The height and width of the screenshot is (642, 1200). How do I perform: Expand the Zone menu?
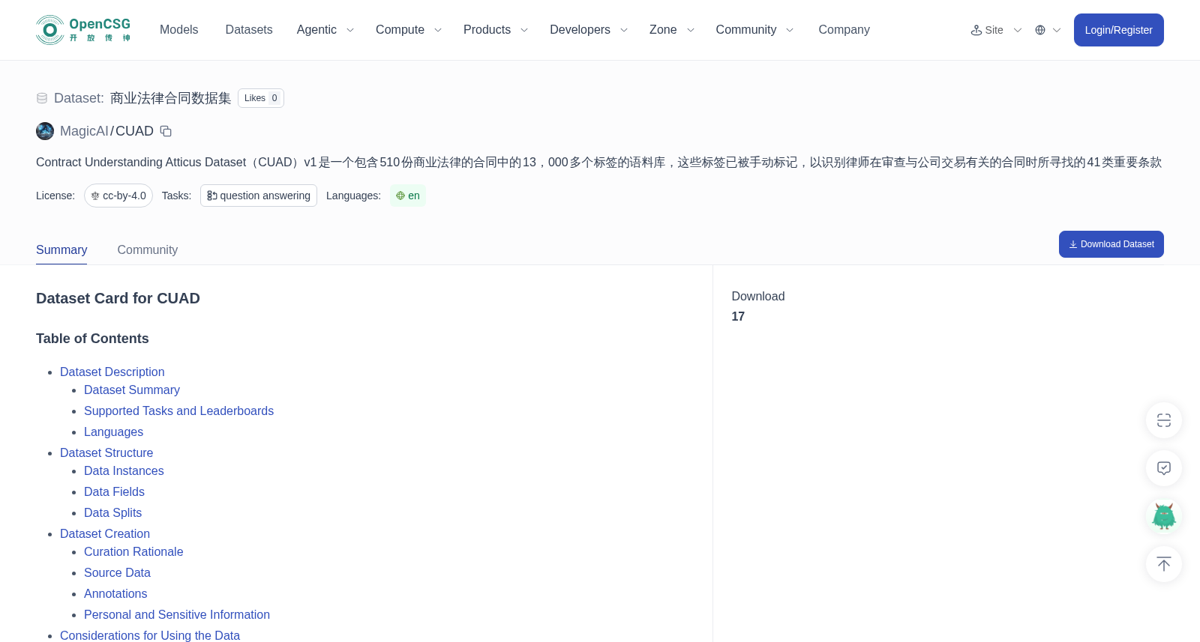672,30
